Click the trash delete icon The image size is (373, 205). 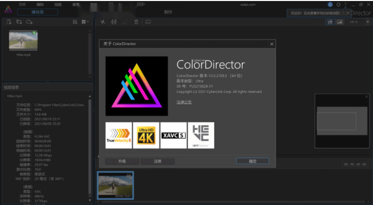136,22
